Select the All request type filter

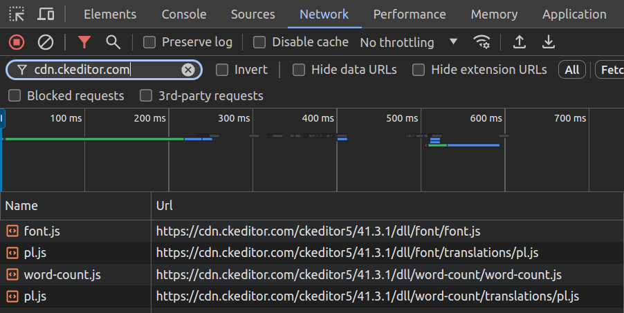[572, 69]
